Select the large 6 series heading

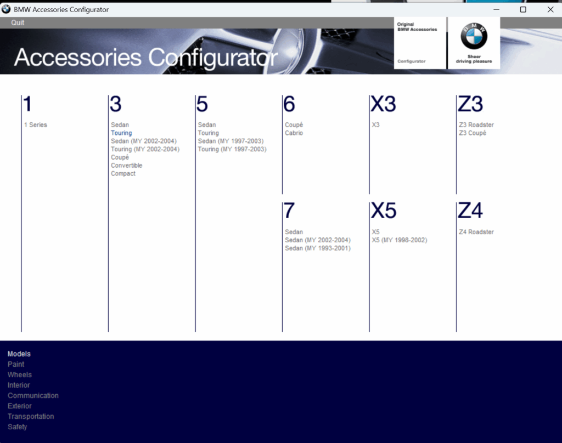click(x=289, y=104)
